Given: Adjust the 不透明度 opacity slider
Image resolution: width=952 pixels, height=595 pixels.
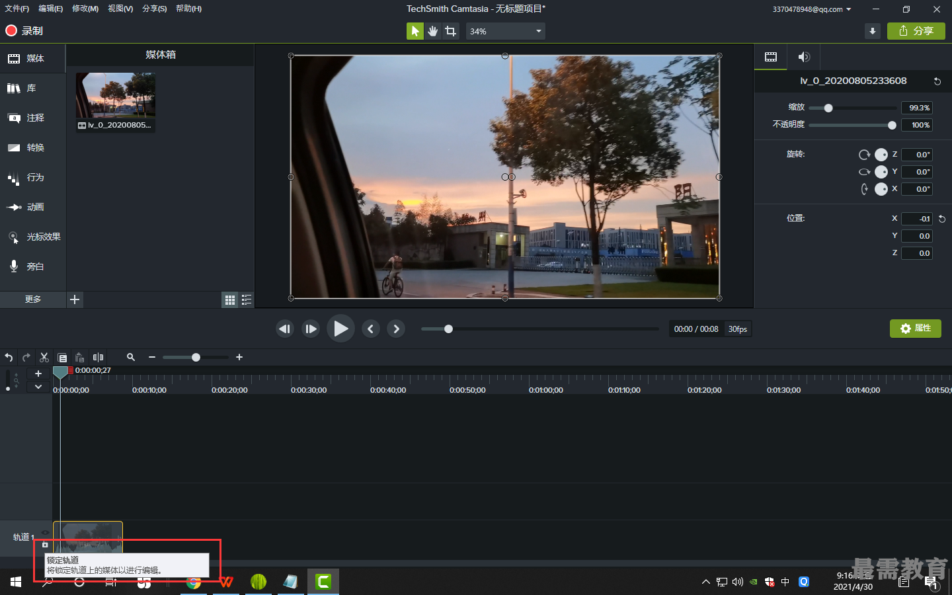Looking at the screenshot, I should click(852, 125).
